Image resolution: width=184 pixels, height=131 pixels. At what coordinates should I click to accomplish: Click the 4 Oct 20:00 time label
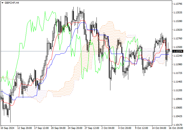pyautogui.click(x=125, y=128)
